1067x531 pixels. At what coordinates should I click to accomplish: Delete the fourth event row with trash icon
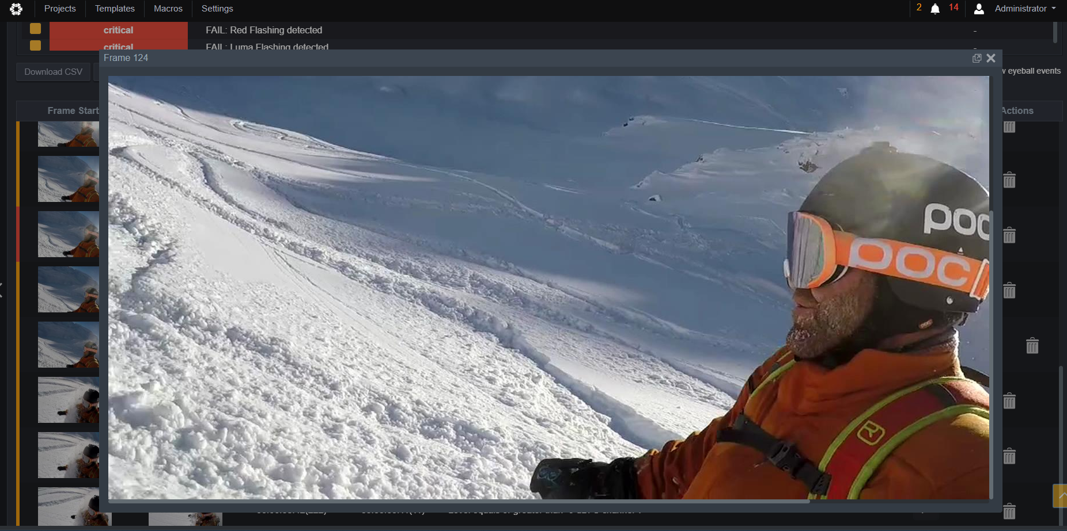pyautogui.click(x=1009, y=291)
